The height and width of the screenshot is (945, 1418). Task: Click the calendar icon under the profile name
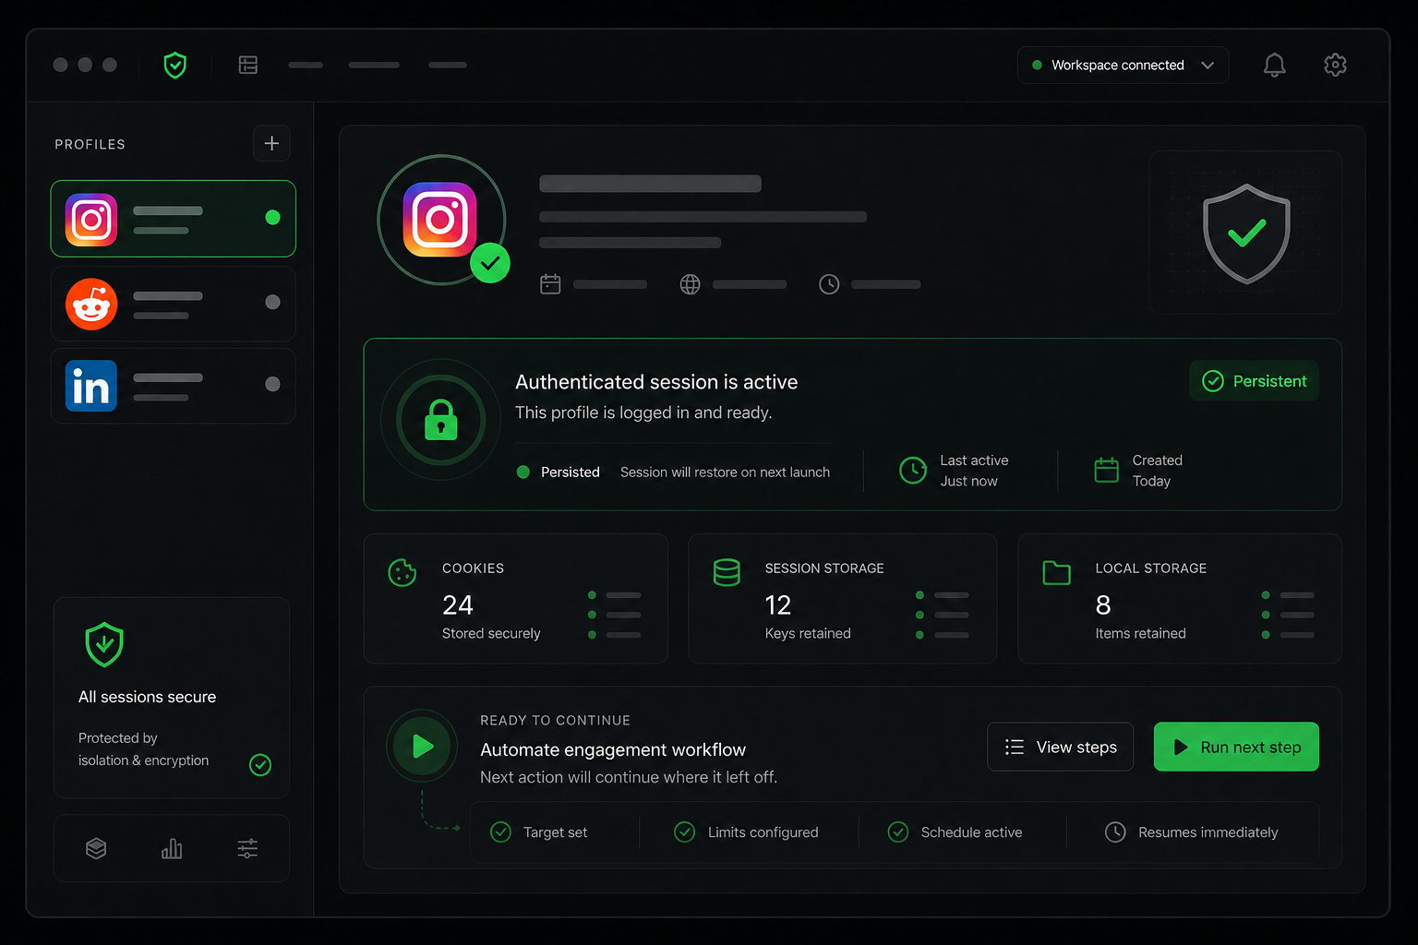pos(550,284)
